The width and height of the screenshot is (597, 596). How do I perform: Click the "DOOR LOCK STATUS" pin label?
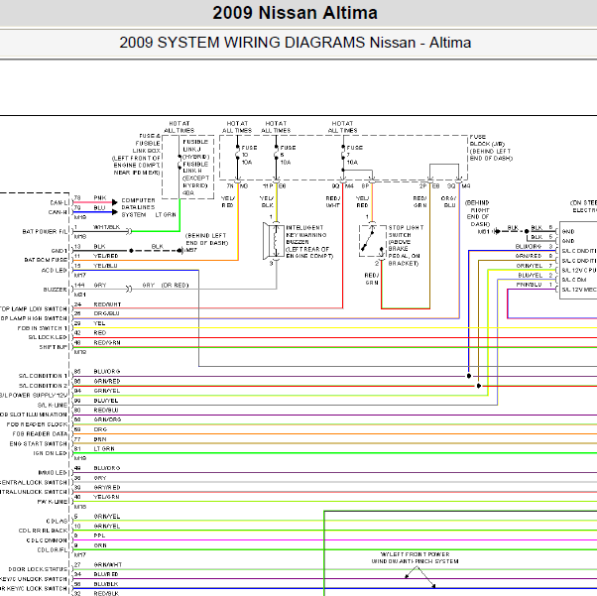38,569
